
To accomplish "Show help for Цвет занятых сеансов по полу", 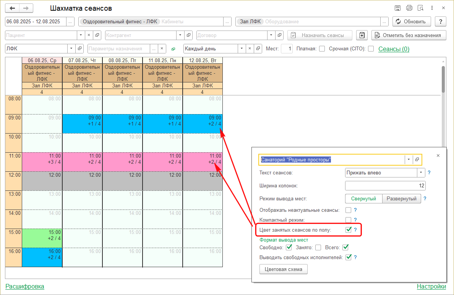I will [x=355, y=230].
